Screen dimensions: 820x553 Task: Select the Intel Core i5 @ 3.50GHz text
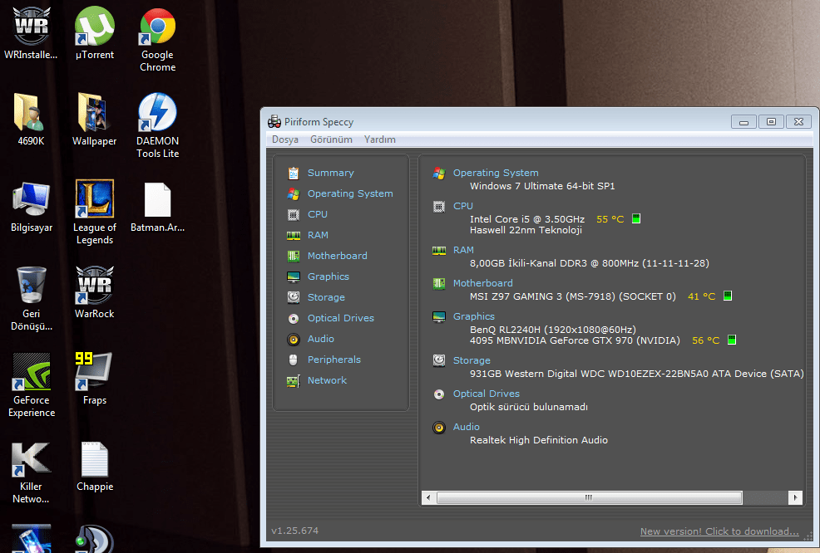pyautogui.click(x=527, y=219)
